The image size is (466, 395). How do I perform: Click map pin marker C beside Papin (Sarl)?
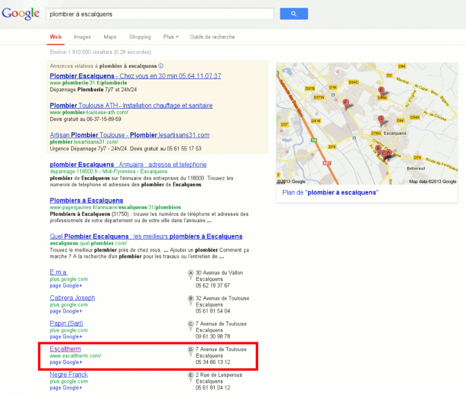tap(190, 326)
